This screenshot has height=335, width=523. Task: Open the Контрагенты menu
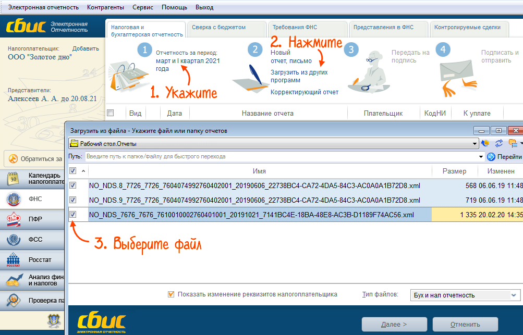click(x=105, y=7)
